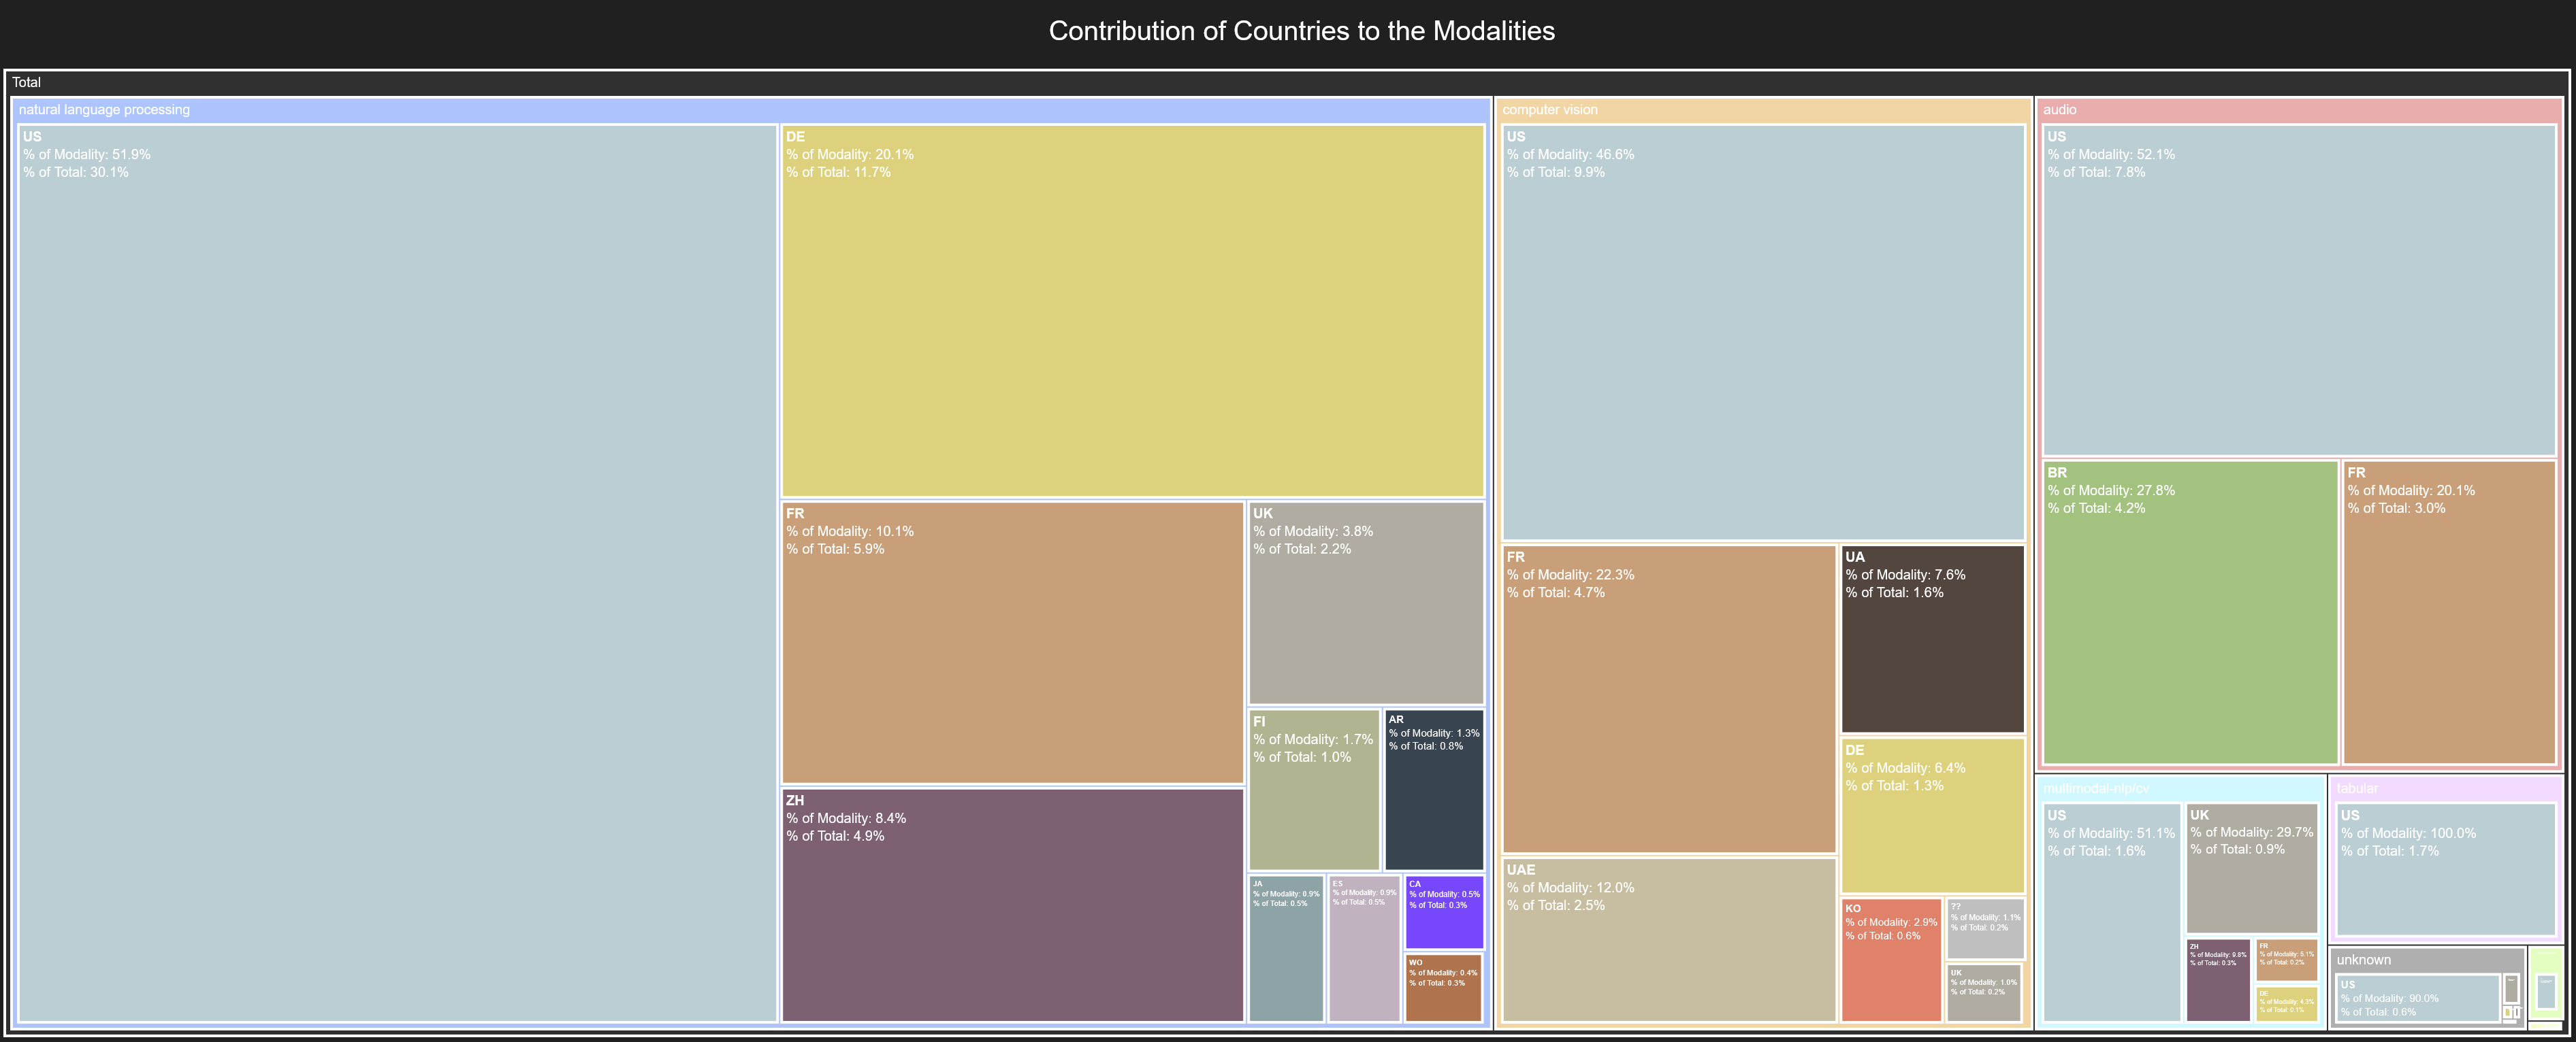
Task: Click the UK tile in natural language processing
Action: (1365, 599)
